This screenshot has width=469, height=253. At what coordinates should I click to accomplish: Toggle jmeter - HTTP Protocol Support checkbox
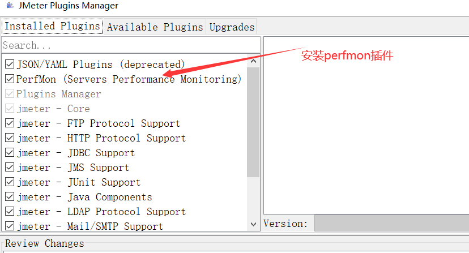10,138
